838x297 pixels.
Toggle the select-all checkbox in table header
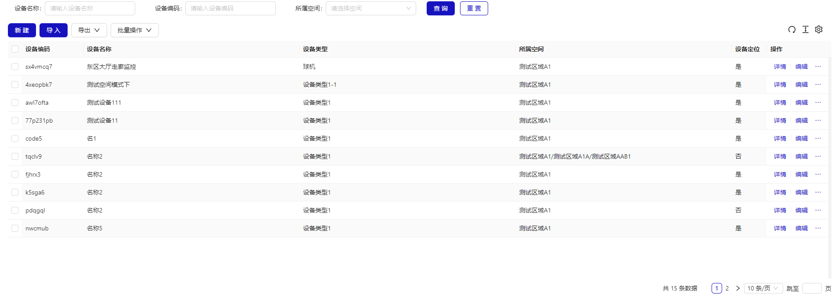click(15, 49)
